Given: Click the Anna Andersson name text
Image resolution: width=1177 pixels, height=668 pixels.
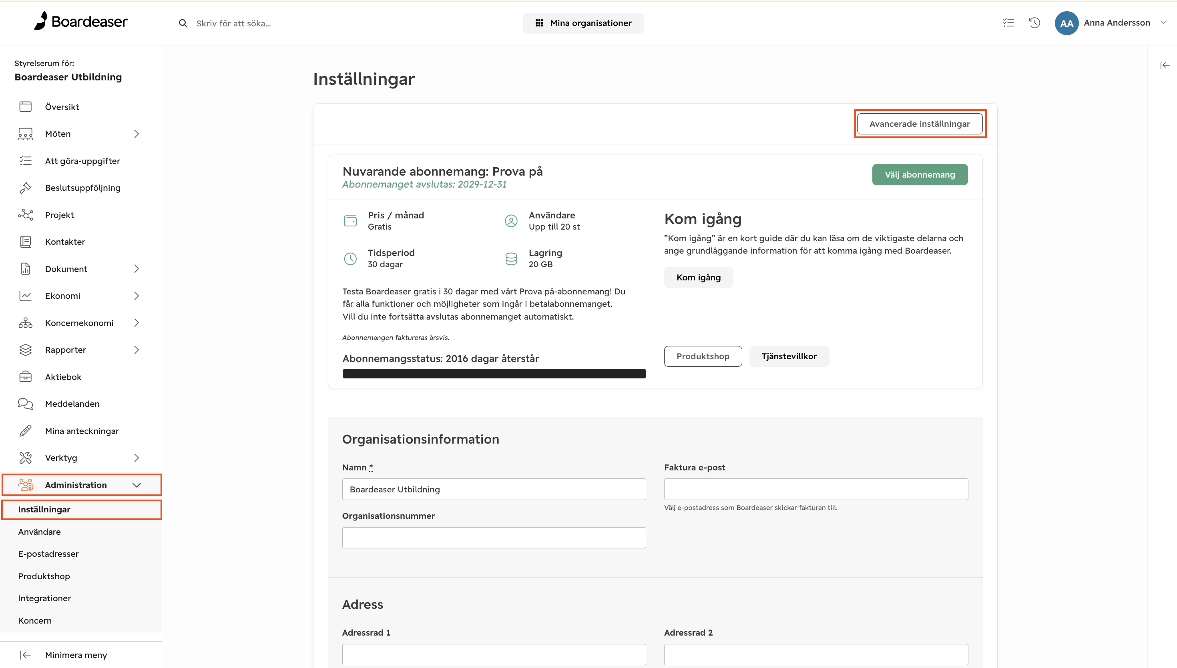Looking at the screenshot, I should tap(1117, 22).
